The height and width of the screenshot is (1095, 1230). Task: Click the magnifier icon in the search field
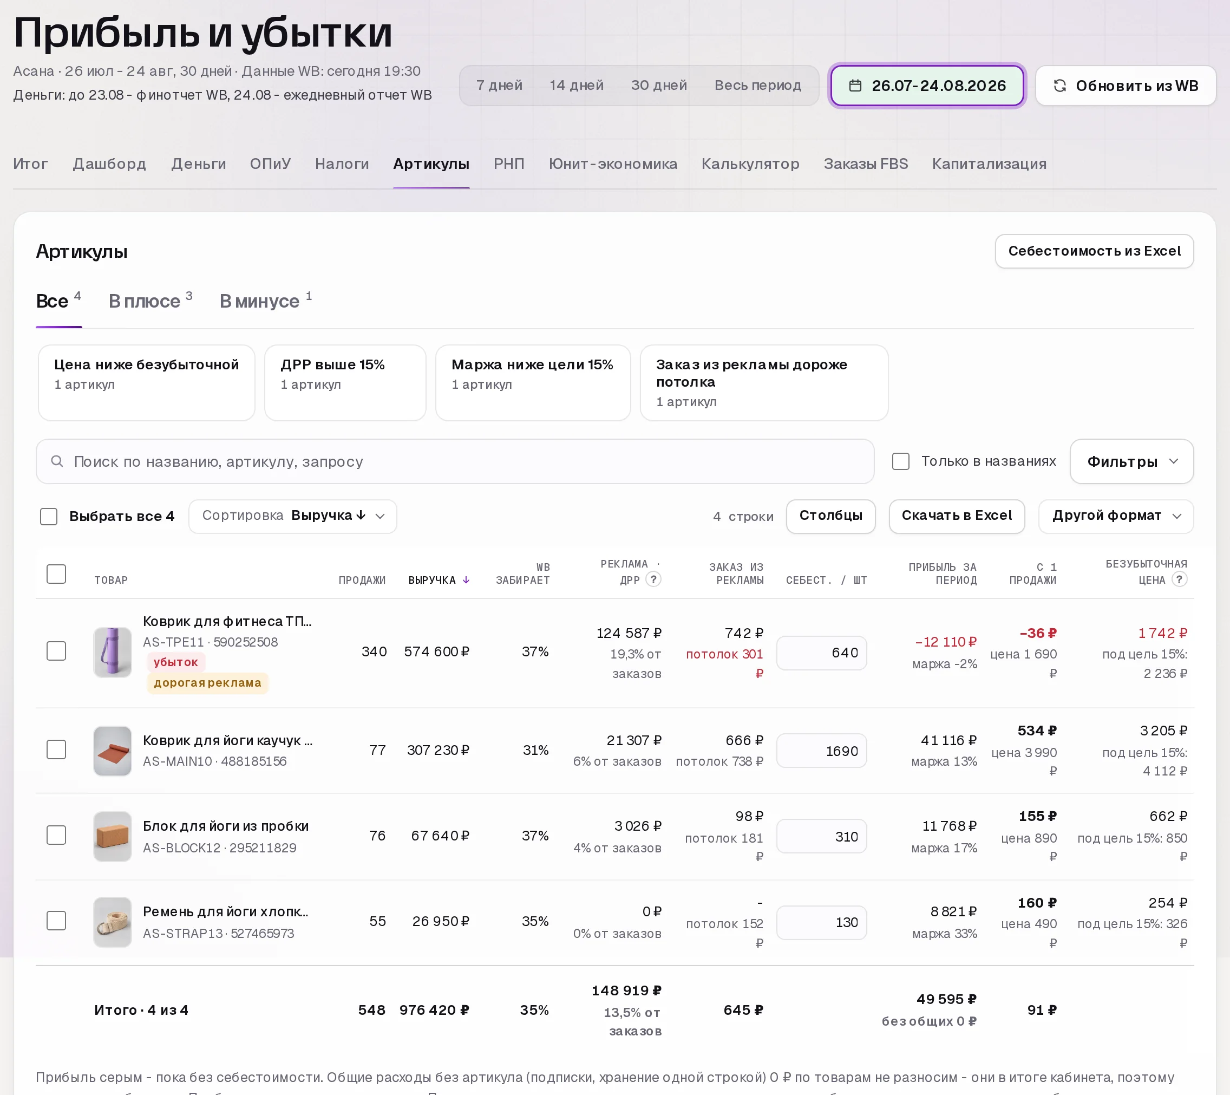[x=57, y=461]
